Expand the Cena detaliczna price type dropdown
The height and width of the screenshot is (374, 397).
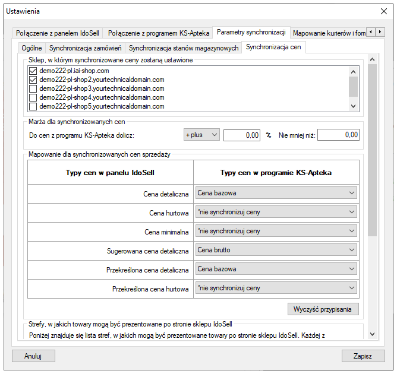[276, 193]
